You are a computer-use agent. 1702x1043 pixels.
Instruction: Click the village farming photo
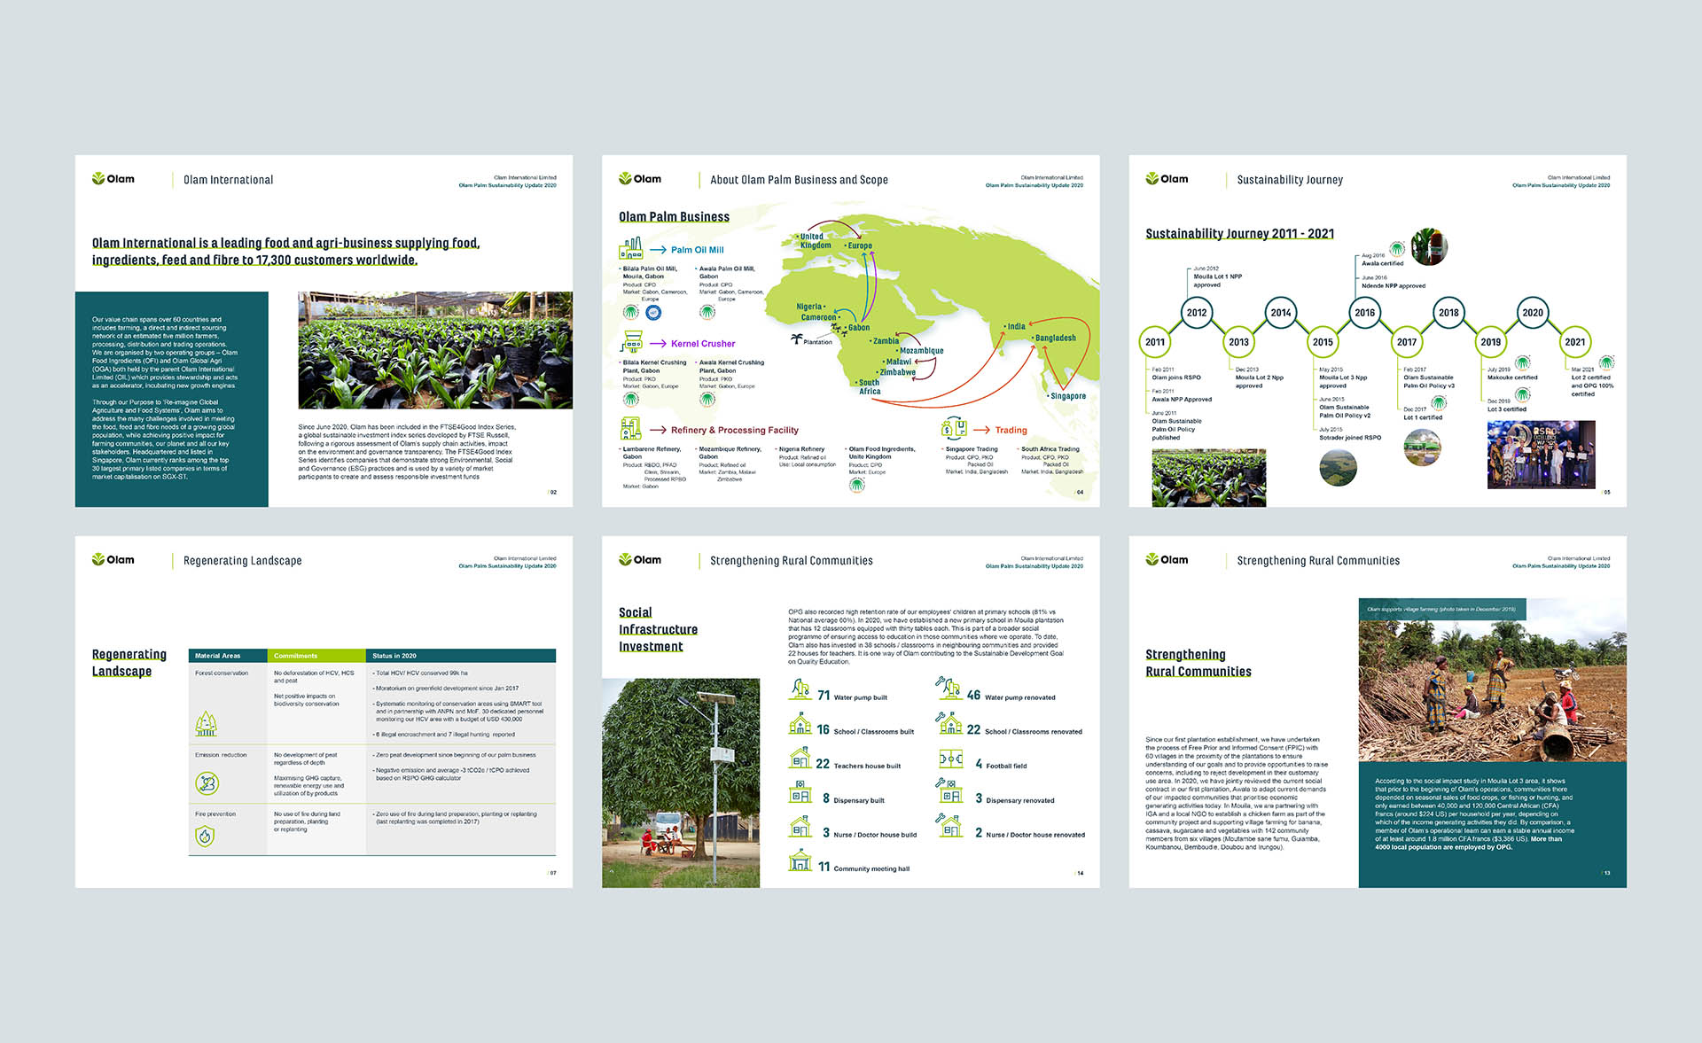tap(1493, 680)
